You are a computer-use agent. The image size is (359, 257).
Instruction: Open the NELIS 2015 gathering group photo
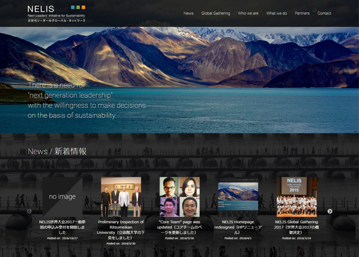point(297,197)
